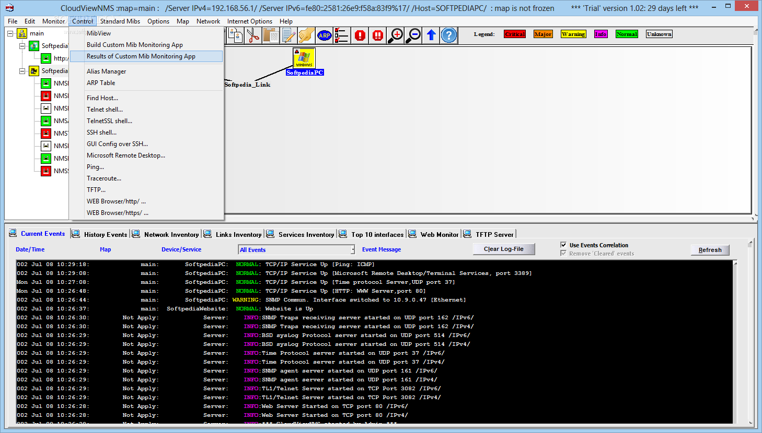Choose Ping... from the Control menu
Screen dimensions: 762x433
146,167
